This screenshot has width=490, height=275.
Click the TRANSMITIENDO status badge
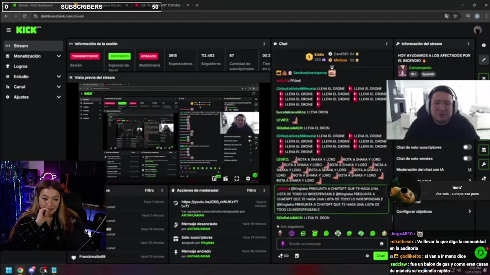(x=85, y=56)
